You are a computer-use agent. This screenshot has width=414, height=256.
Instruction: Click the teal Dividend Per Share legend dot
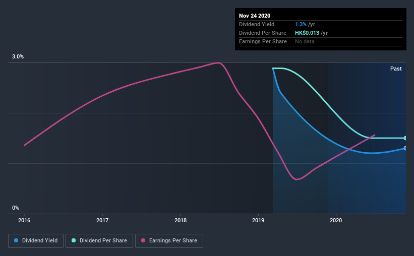[x=74, y=240]
